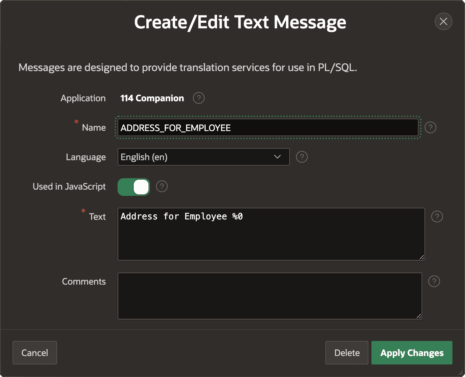Viewport: 465px width, 377px height.
Task: Click the 114 Companion application value
Action: pos(152,98)
